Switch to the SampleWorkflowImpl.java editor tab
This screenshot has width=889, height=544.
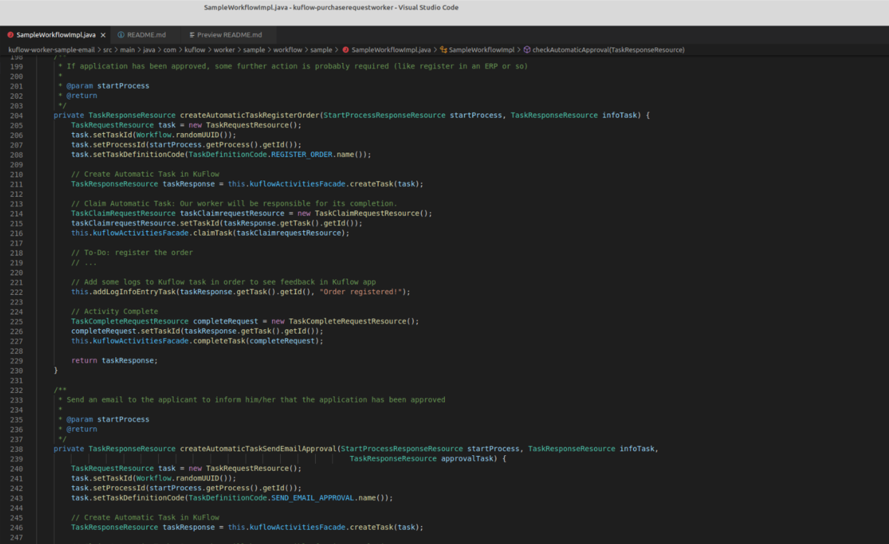(56, 34)
